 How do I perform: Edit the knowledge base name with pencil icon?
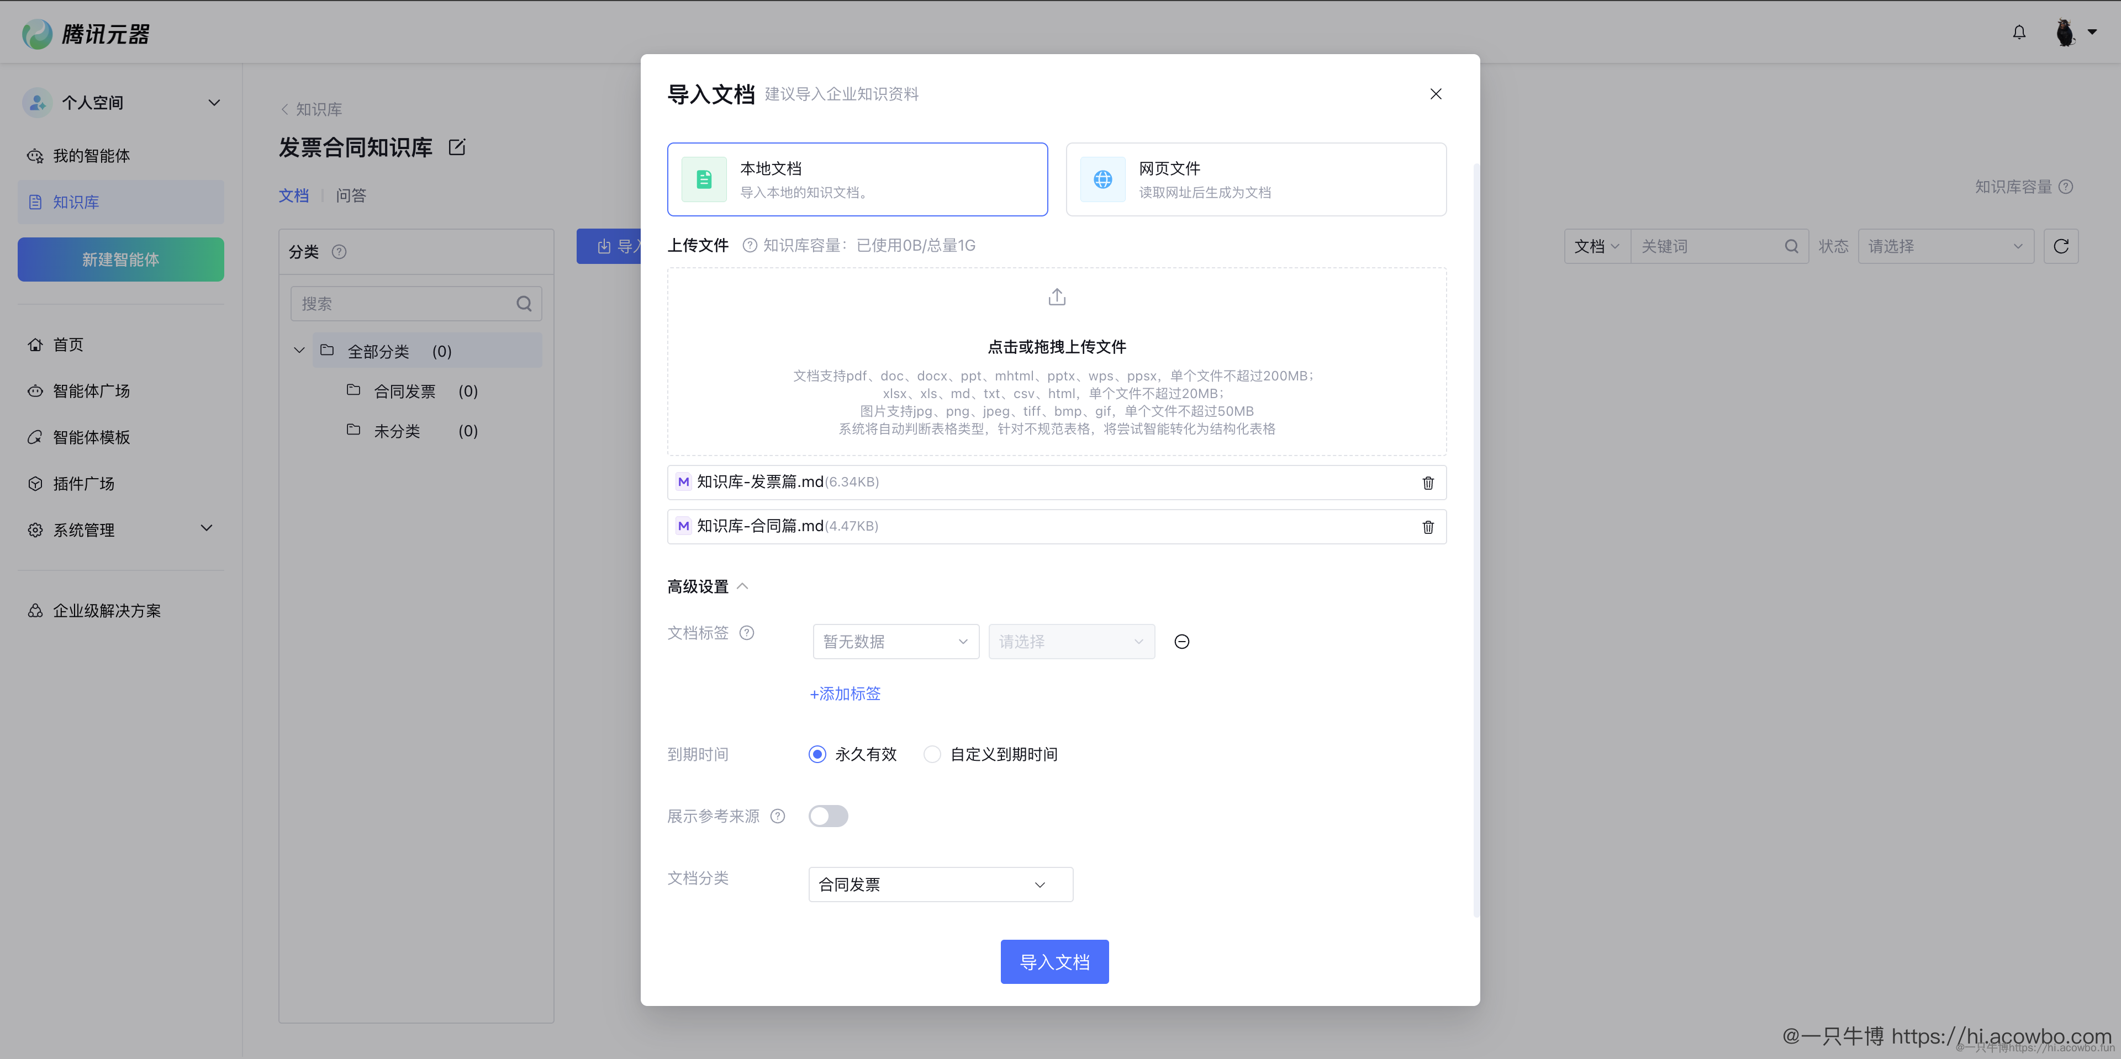(x=457, y=146)
